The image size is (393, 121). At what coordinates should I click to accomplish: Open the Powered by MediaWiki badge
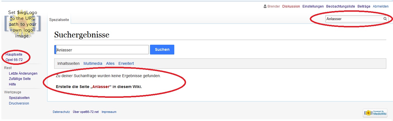coord(375,113)
